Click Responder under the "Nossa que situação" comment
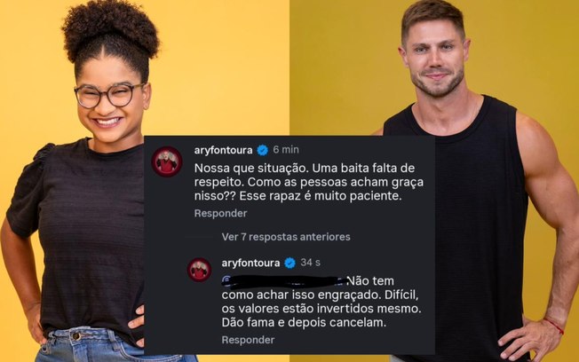The height and width of the screenshot is (362, 579). [220, 213]
